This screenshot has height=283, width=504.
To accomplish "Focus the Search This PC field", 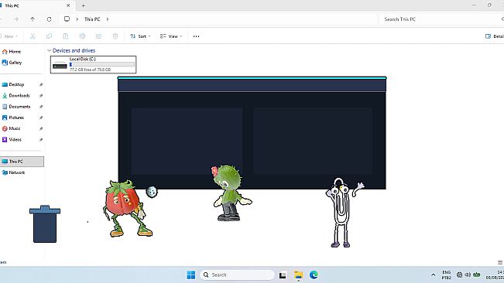I will click(441, 19).
